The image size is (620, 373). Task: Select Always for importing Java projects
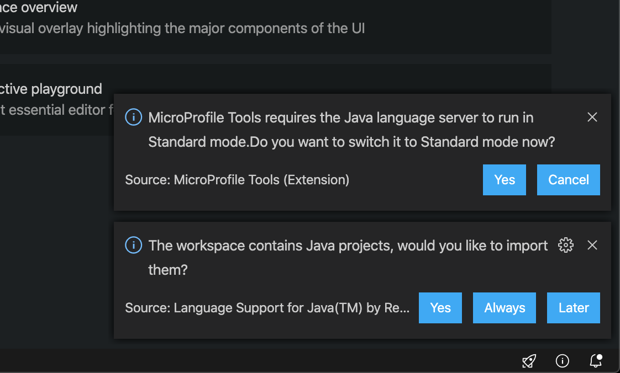click(x=505, y=308)
